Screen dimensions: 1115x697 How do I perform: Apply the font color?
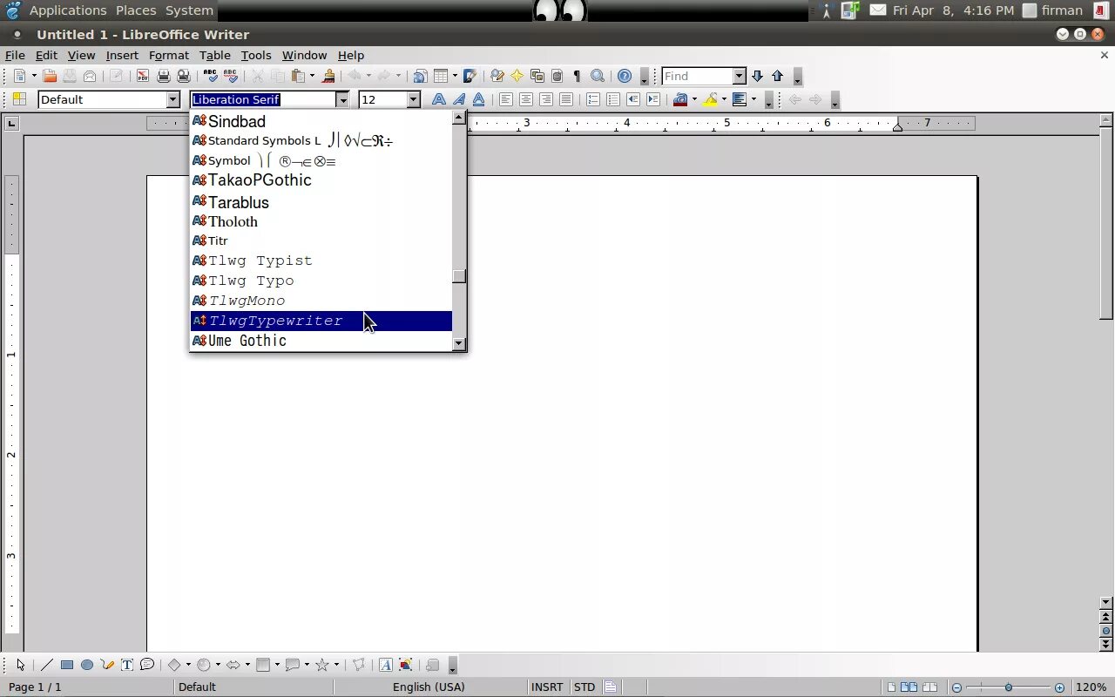(680, 99)
